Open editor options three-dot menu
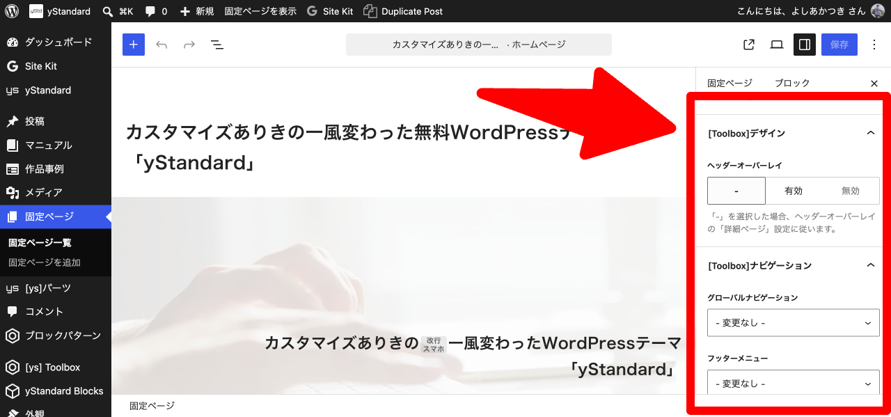 click(x=874, y=45)
